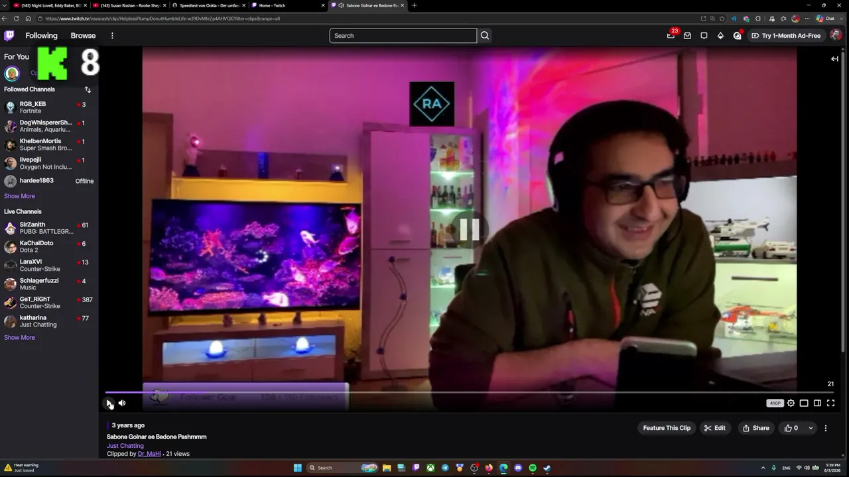Viewport: 849px width, 477px height.
Task: Open the DogWhispererSh channel
Action: 49,126
